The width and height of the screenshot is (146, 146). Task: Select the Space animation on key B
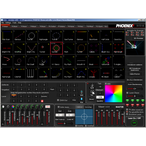[56, 73]
